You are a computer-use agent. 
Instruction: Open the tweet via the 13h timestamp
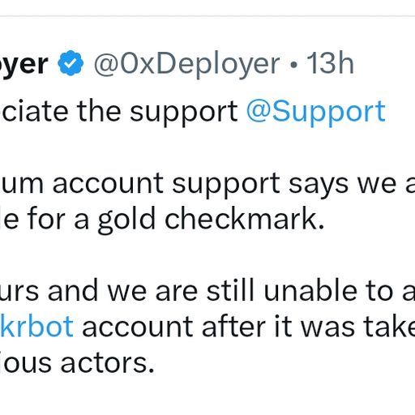[330, 63]
